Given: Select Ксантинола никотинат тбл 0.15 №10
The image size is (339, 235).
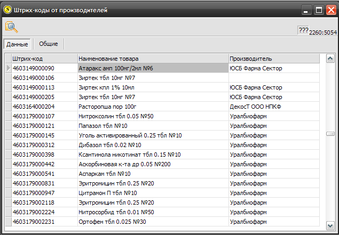Looking at the screenshot, I should [153, 155].
